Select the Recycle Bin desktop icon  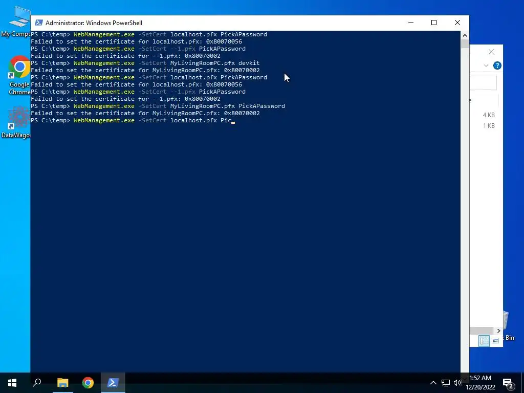coord(509,326)
